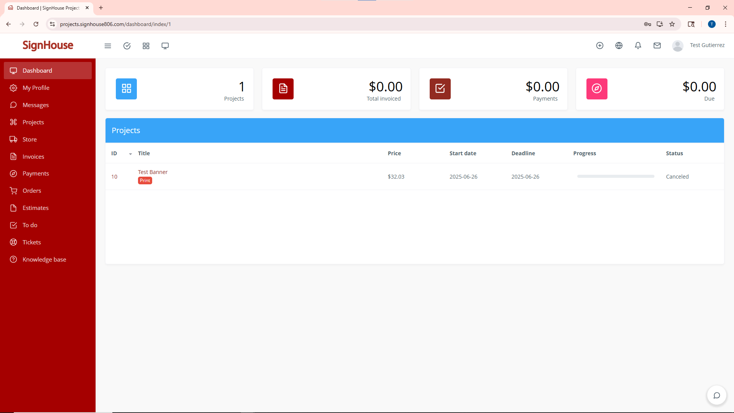The height and width of the screenshot is (413, 734).
Task: Open the ID column sort dropdown
Action: (130, 154)
